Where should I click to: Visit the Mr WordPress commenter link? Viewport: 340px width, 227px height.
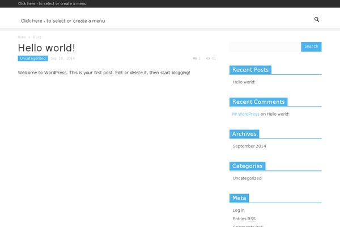245,114
